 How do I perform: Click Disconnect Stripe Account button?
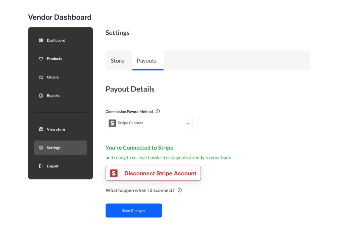click(153, 173)
